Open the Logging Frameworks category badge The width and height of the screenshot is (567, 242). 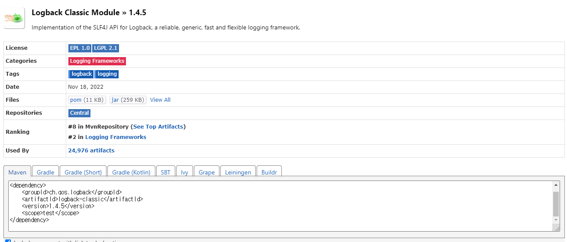point(97,61)
